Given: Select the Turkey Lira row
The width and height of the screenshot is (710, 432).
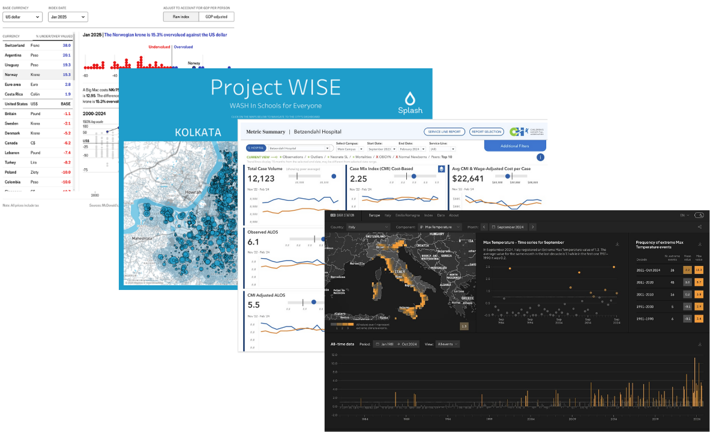Looking at the screenshot, I should tap(38, 162).
